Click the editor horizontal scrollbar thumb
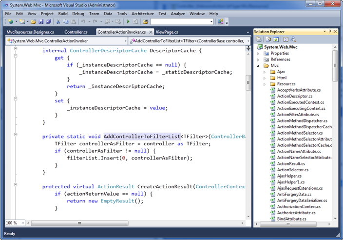Image resolution: width=343 pixels, height=240 pixels. click(x=79, y=223)
